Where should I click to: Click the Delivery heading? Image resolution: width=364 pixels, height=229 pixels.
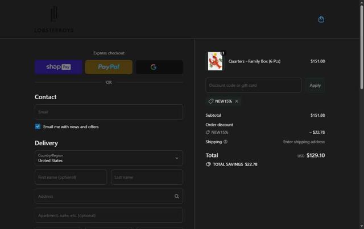coord(46,143)
